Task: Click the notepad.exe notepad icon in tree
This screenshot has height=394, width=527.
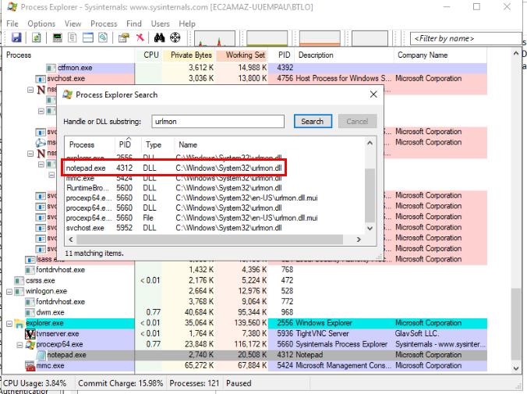Action: [41, 355]
